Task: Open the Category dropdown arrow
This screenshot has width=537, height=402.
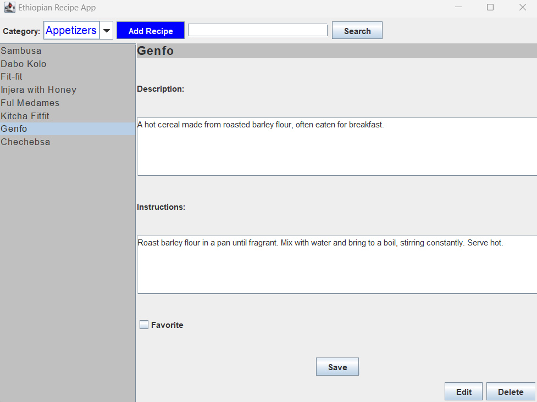Action: pyautogui.click(x=107, y=31)
